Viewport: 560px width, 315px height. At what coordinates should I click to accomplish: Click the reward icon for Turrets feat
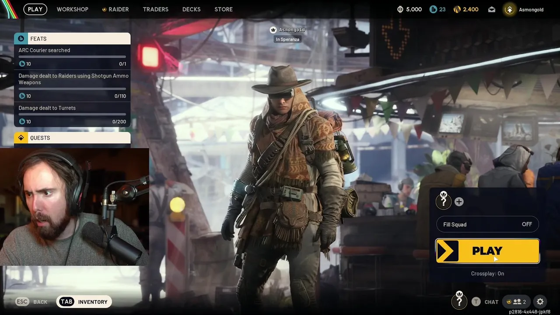coord(22,122)
